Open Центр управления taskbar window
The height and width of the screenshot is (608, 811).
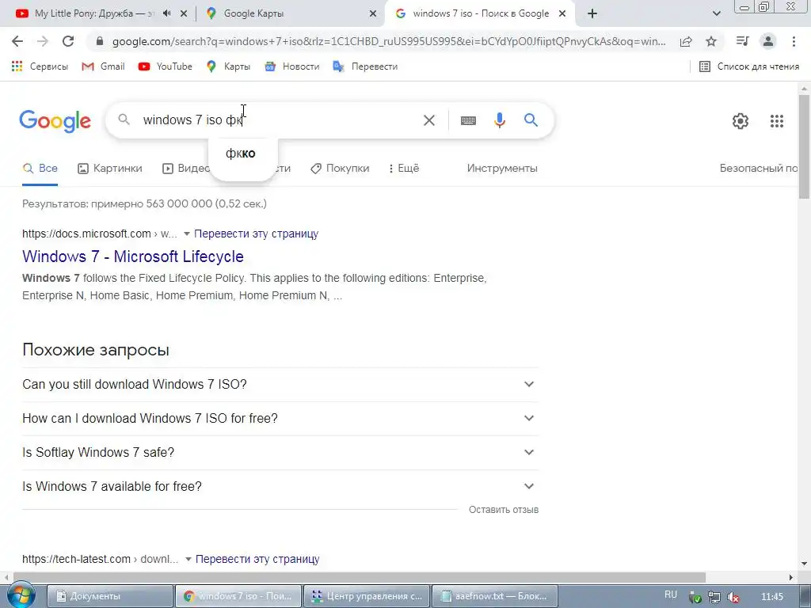tap(366, 596)
